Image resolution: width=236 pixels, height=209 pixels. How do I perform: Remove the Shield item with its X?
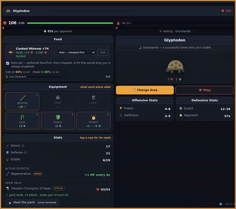point(72,114)
